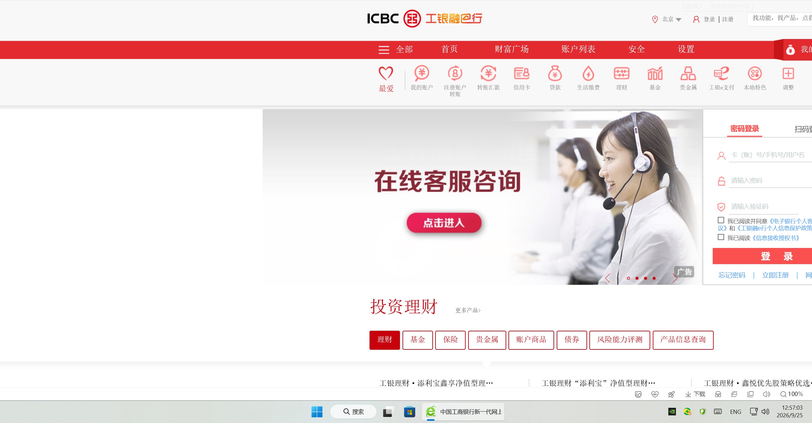Open Windows Start menu
The height and width of the screenshot is (423, 812).
click(x=317, y=412)
